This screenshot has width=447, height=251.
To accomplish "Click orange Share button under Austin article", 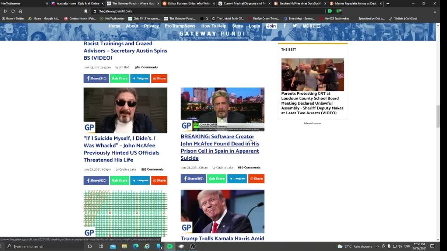I will [159, 78].
